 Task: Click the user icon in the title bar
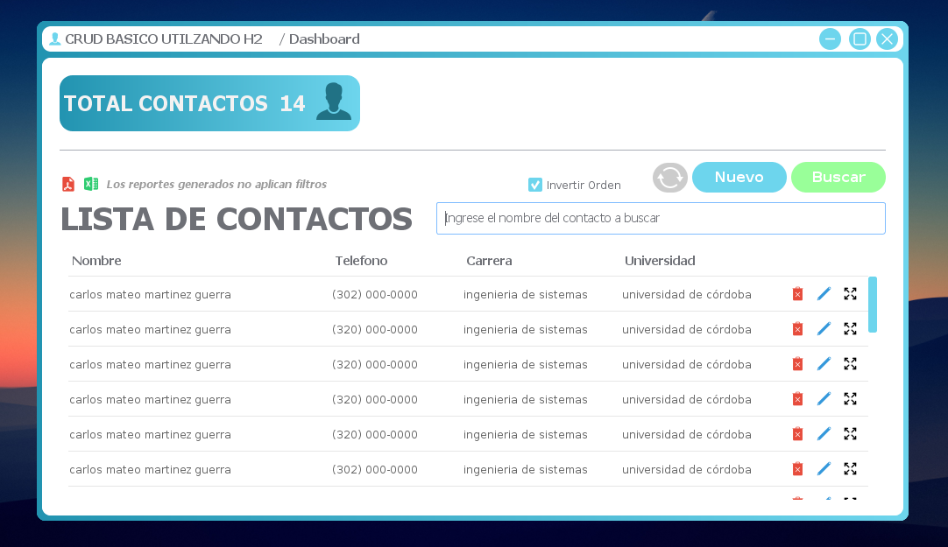(55, 39)
